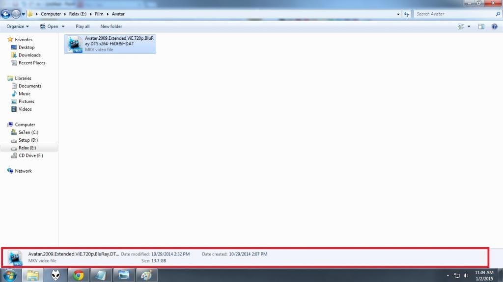This screenshot has height=282, width=503.
Task: Click the Forward navigation arrow
Action: click(x=16, y=14)
